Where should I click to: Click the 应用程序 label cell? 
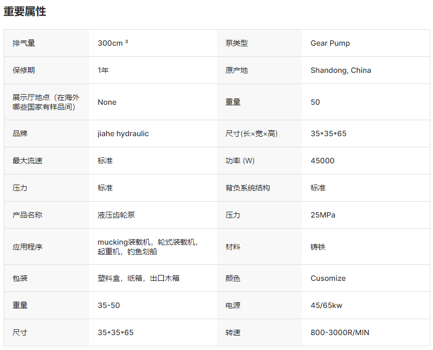pyautogui.click(x=28, y=247)
